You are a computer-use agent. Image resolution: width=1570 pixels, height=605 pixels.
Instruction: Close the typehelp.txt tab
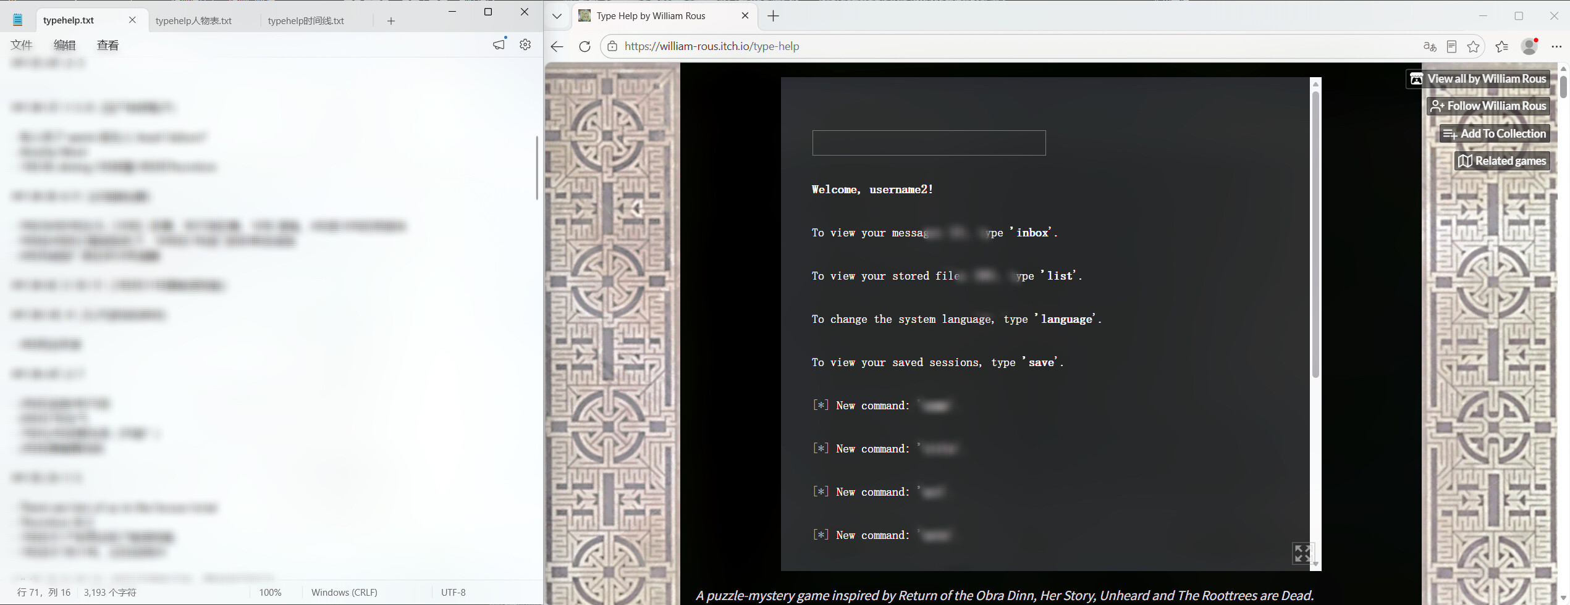pos(132,20)
